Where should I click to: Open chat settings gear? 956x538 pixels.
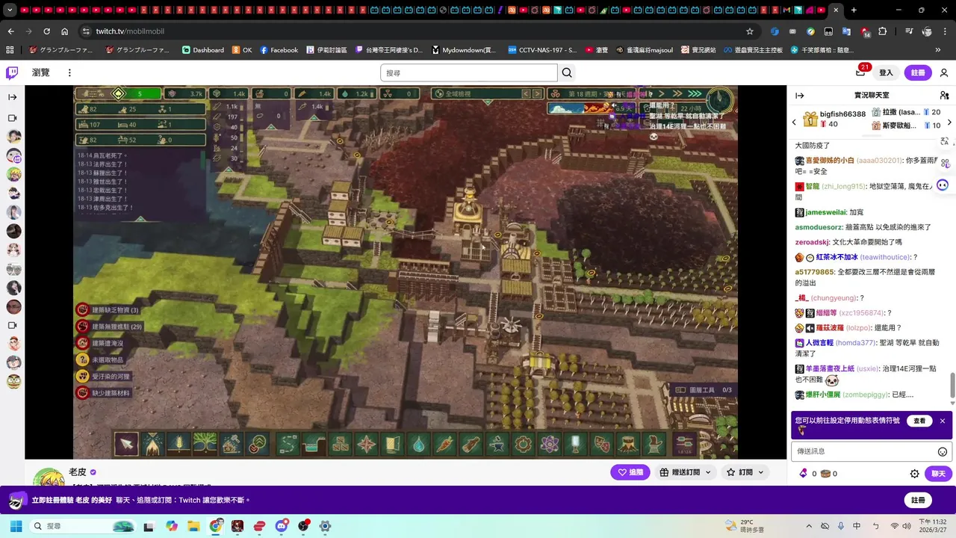pyautogui.click(x=914, y=474)
